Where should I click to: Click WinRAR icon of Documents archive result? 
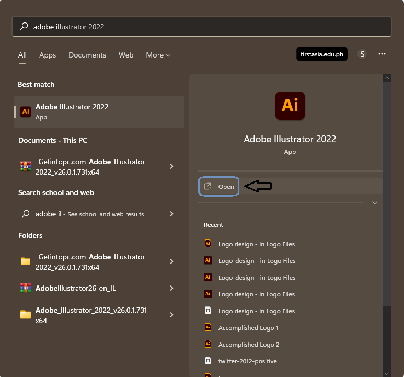tap(26, 166)
